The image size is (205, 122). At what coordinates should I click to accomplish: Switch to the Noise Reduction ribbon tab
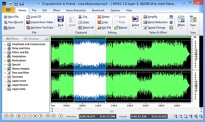point(76,10)
